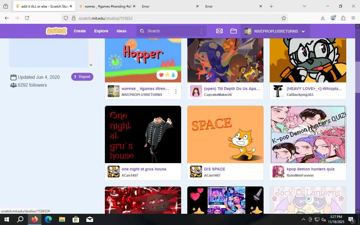Close the HOPPER #games tab
The width and height of the screenshot is (360, 225).
[x=134, y=6]
